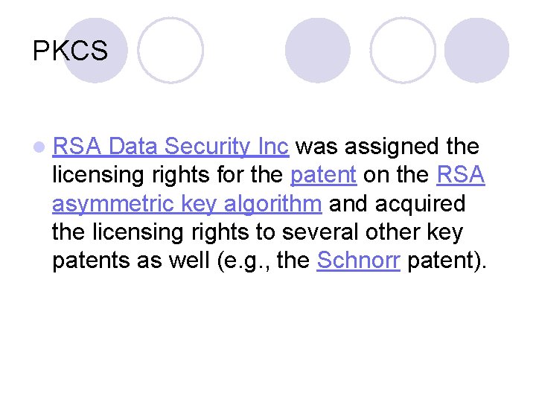Screen dimensions: 536x402
Task: Click the 'licensing rights for the' text
Action: coord(168,175)
